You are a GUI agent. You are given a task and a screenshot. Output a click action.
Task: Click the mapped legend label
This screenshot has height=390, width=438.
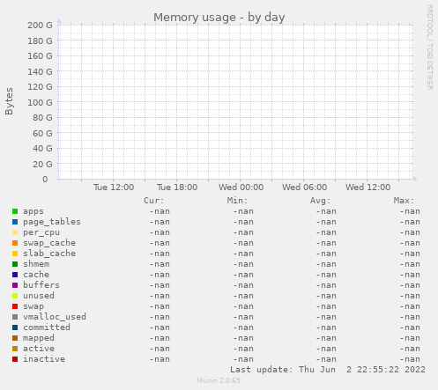[39, 338]
